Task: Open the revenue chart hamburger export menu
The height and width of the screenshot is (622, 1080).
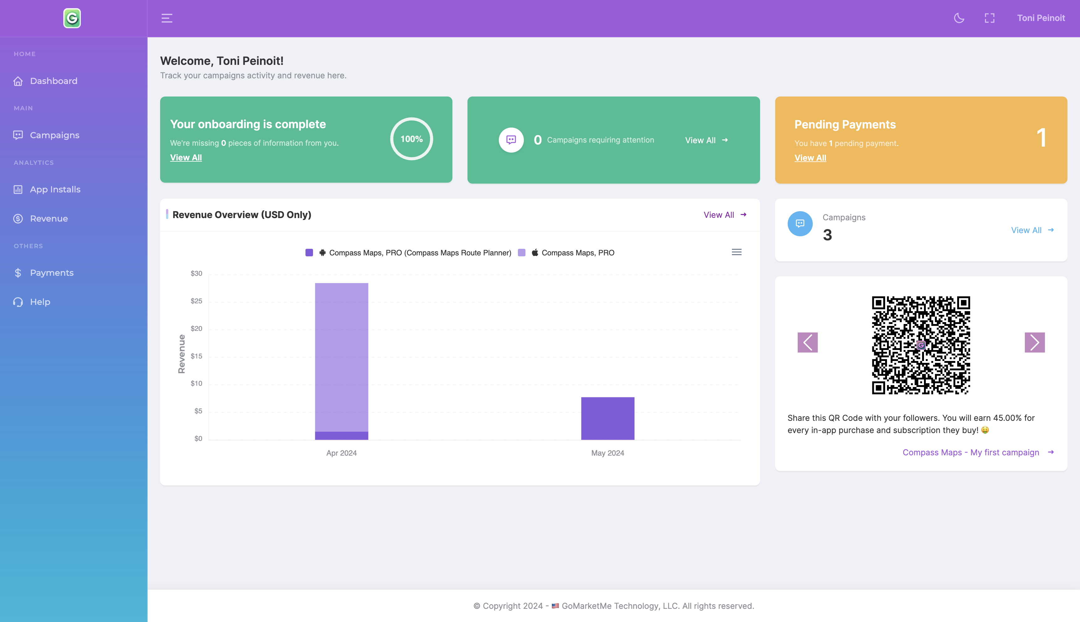Action: (x=736, y=252)
